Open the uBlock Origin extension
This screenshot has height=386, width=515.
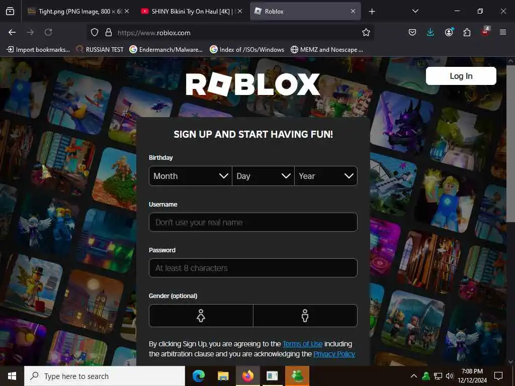coord(485,32)
